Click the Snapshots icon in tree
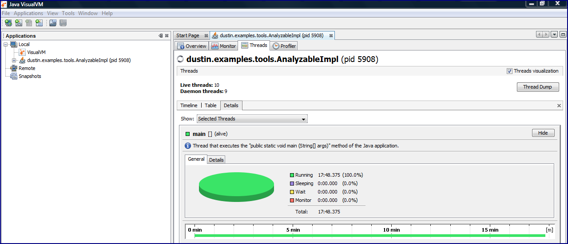 coord(13,76)
